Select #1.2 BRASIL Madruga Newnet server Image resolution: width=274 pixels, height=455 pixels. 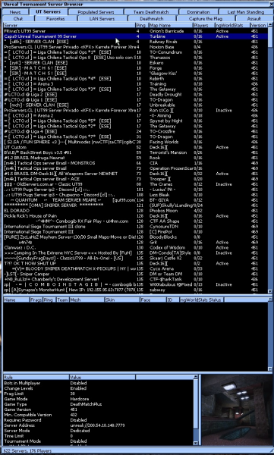coord(135,158)
